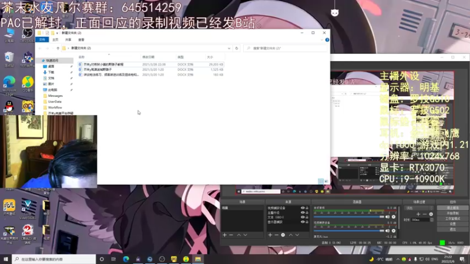The image size is (470, 264).
Task: Toggle visibility of 主播外设 source in OBS
Action: pyautogui.click(x=303, y=212)
